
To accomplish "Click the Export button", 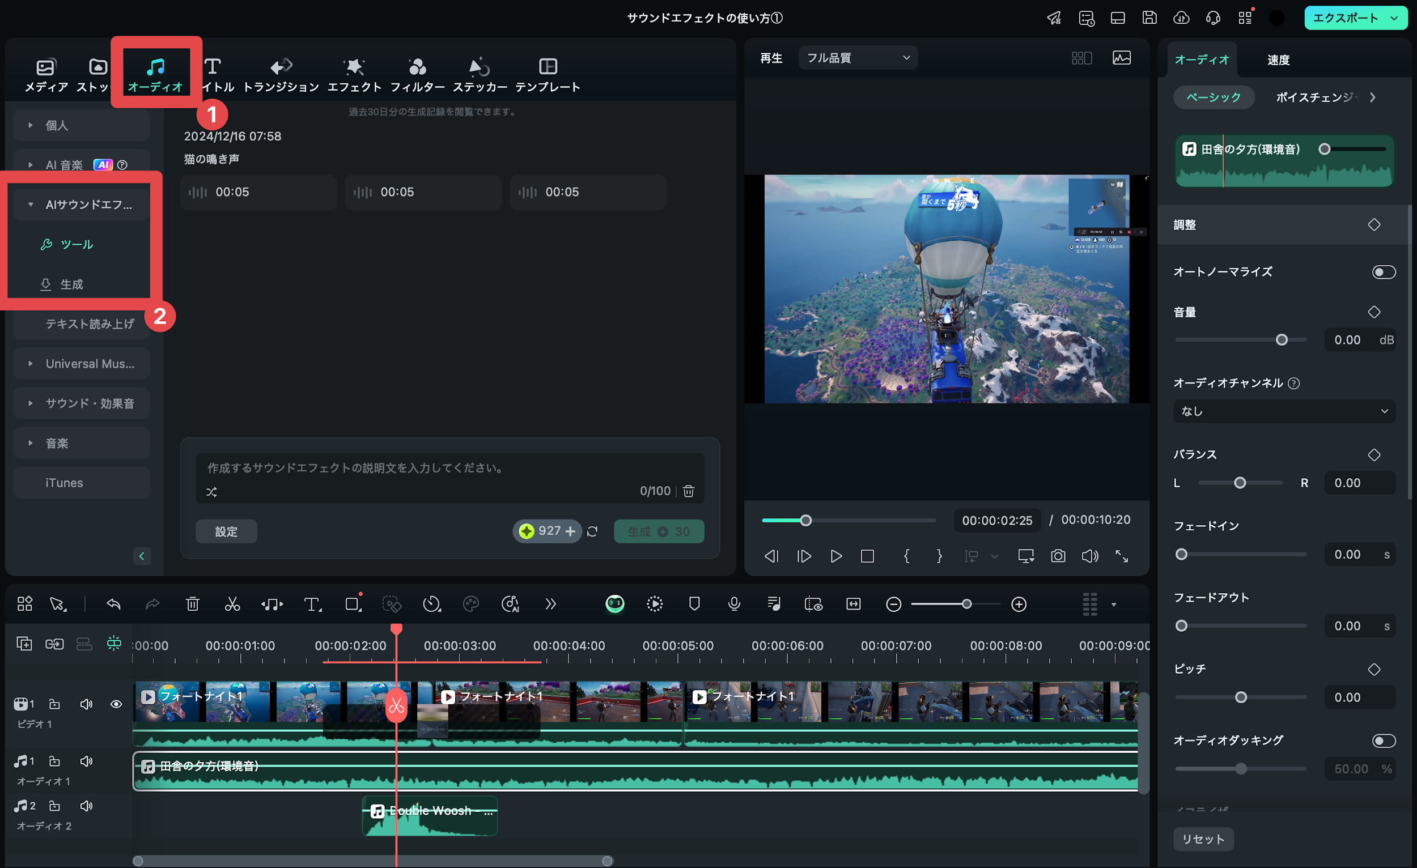I will coord(1346,18).
